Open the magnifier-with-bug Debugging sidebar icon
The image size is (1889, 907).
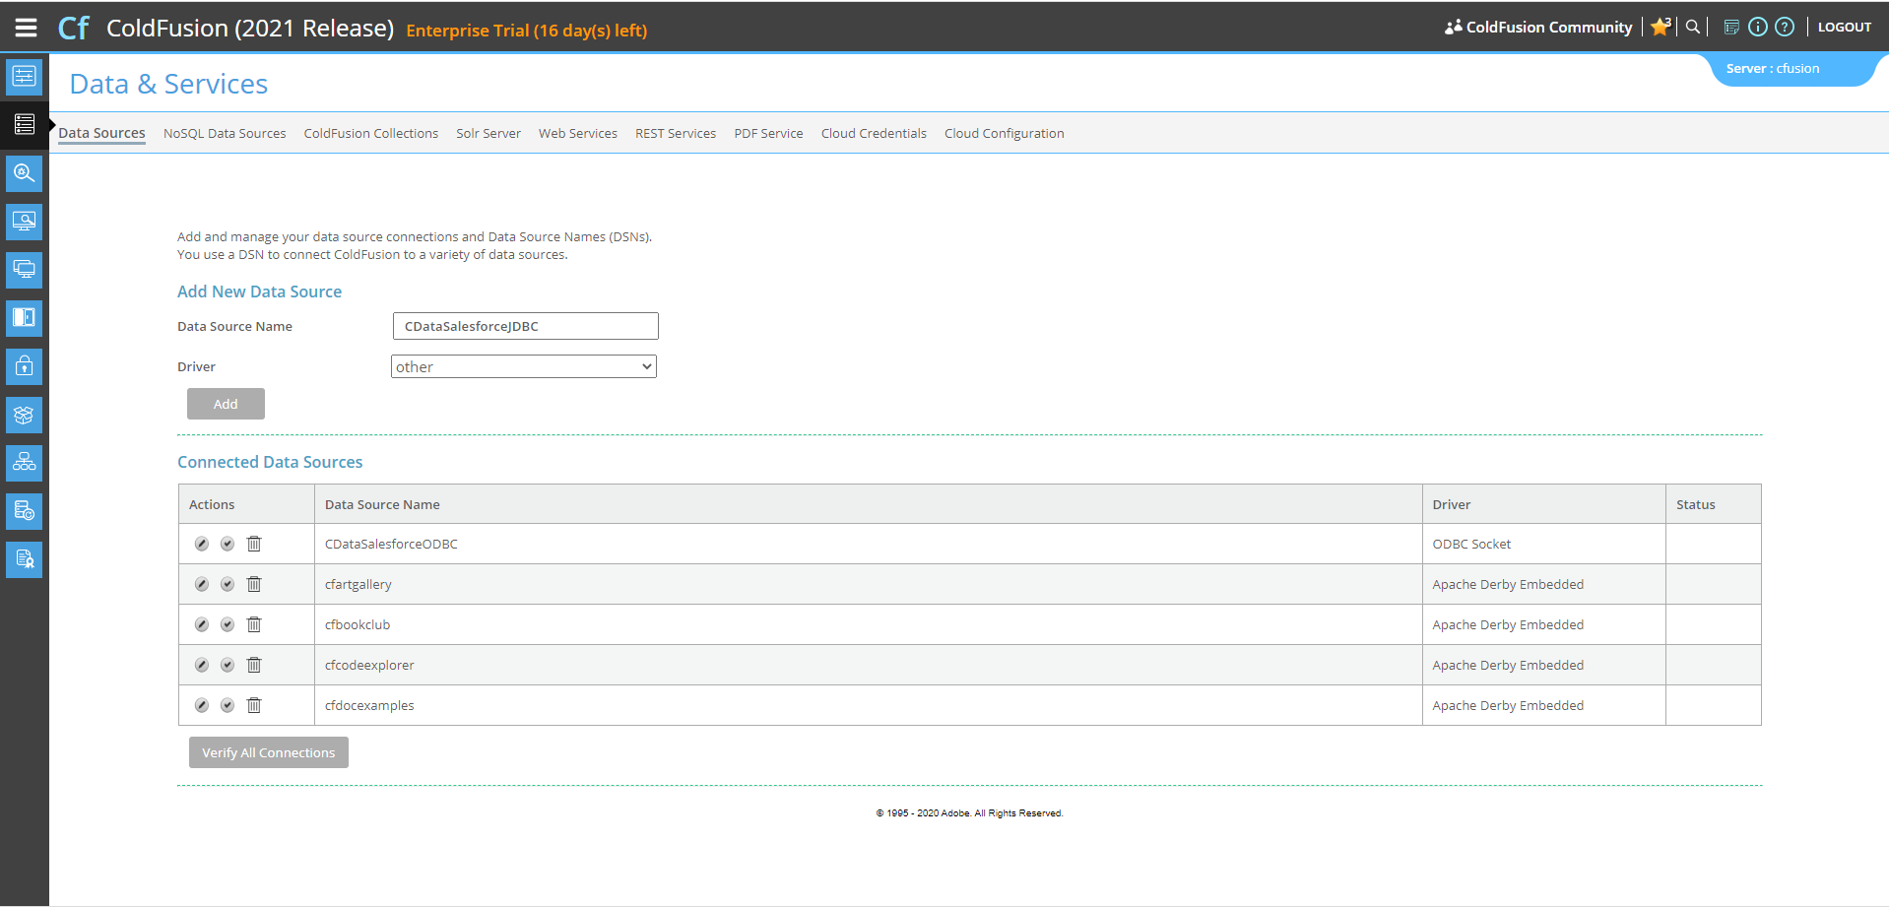tap(25, 173)
